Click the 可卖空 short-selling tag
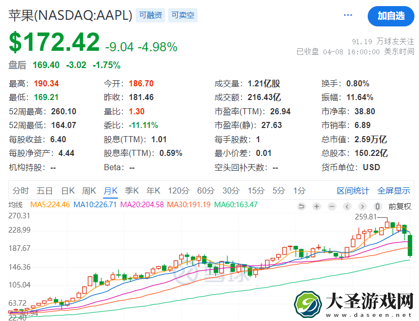The height and width of the screenshot is (321, 419). click(183, 15)
